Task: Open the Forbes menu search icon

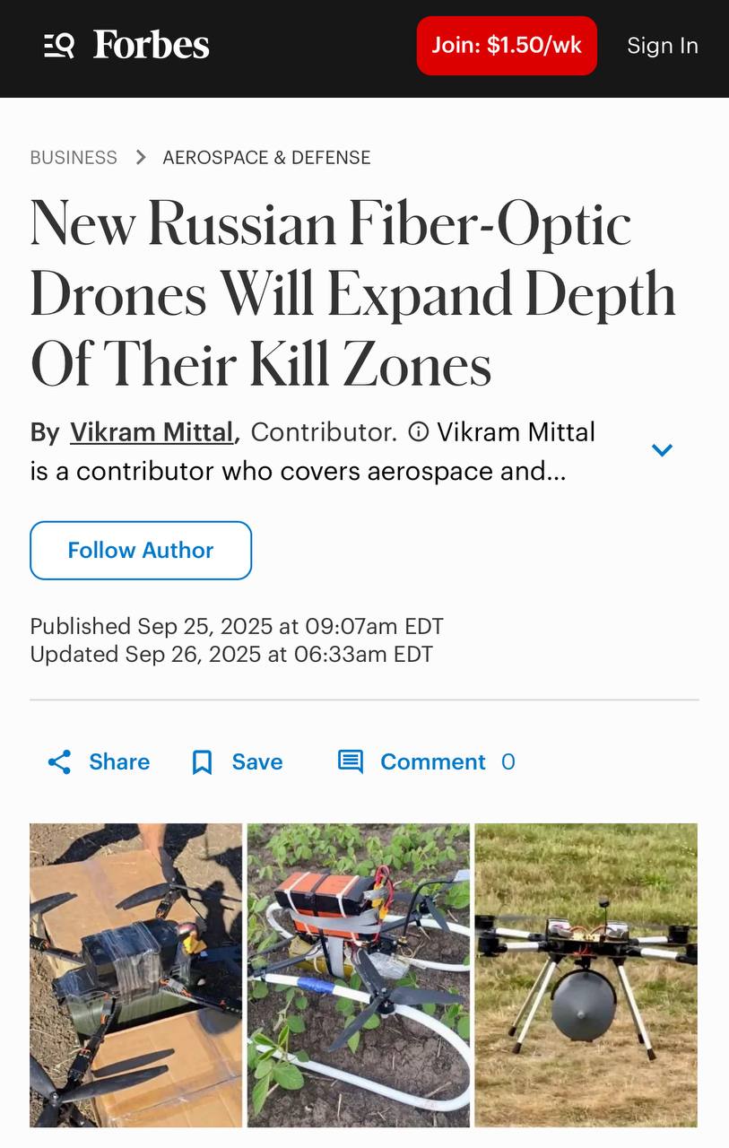Action: coord(59,45)
